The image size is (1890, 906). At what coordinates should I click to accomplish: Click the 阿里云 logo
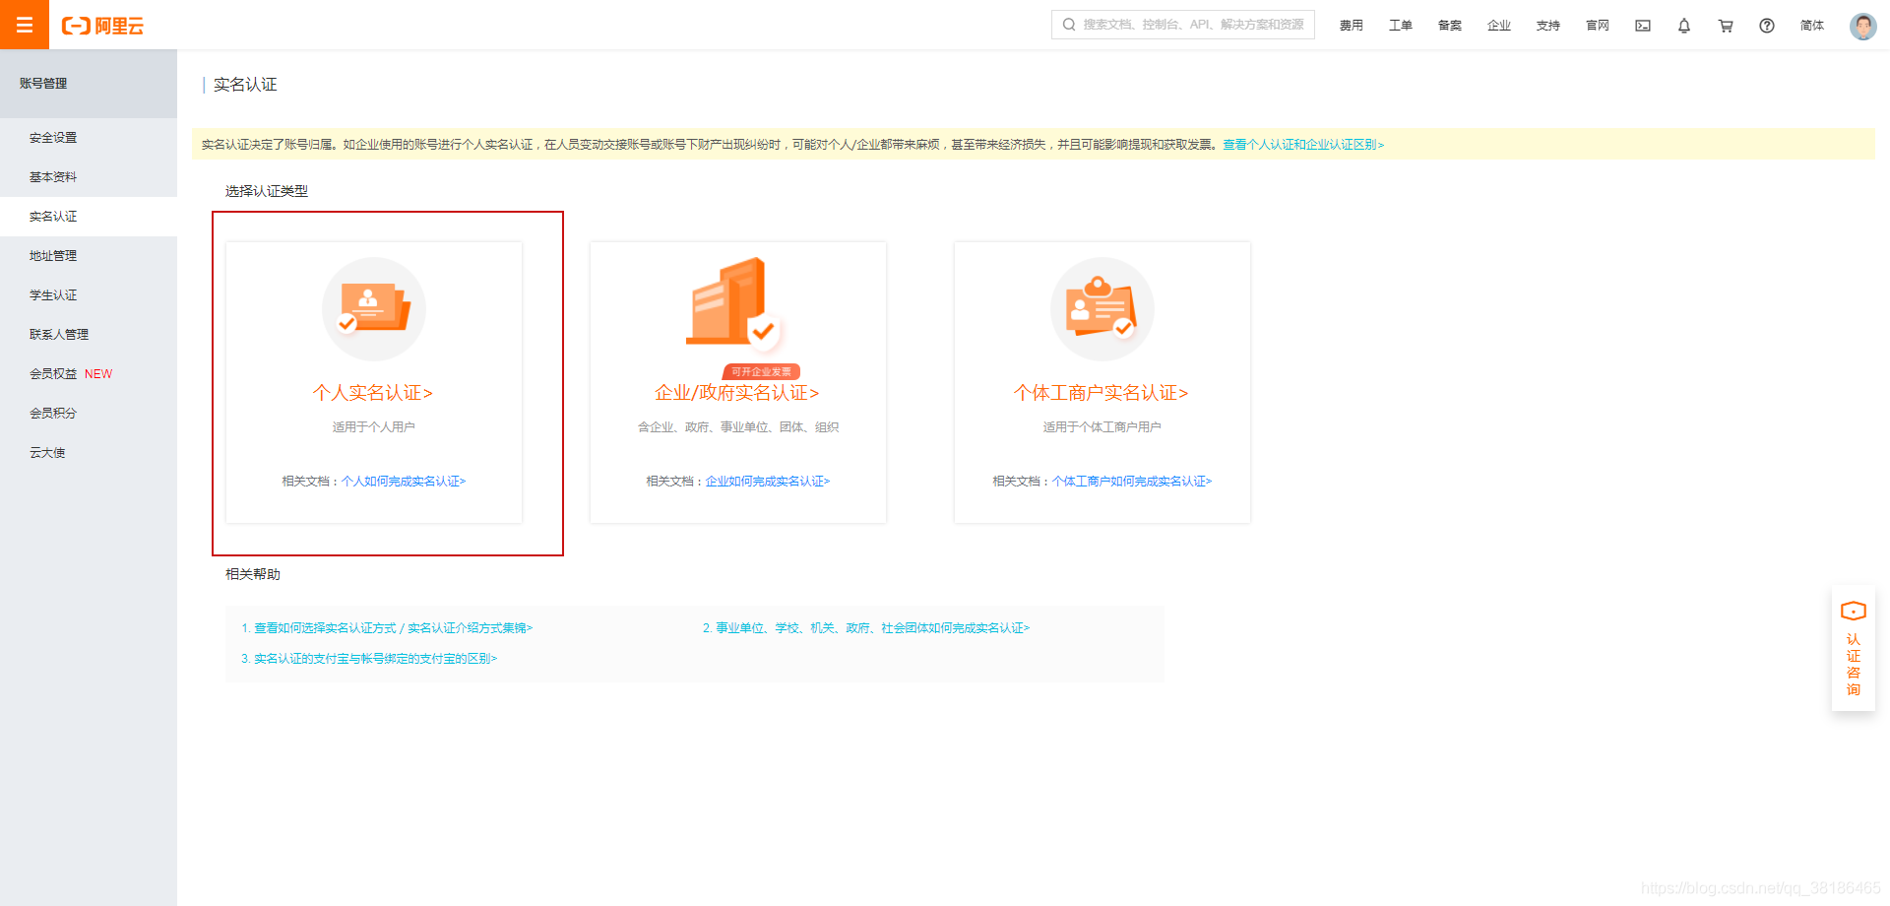pos(103,26)
